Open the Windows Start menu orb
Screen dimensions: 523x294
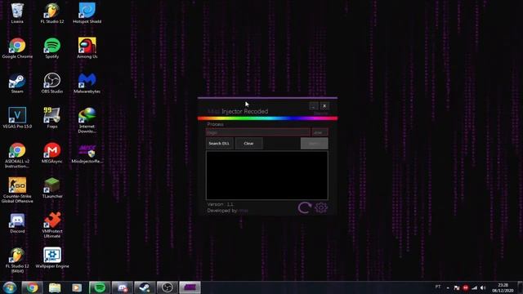coord(10,287)
